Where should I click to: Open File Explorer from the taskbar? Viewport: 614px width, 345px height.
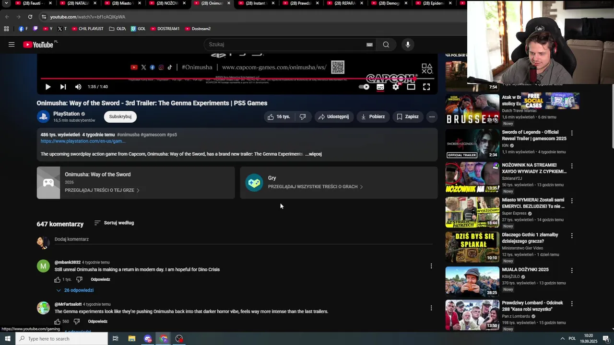tap(132, 339)
